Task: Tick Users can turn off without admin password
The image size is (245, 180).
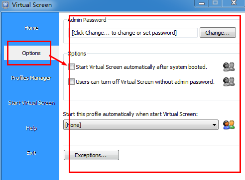Action: [x=72, y=82]
